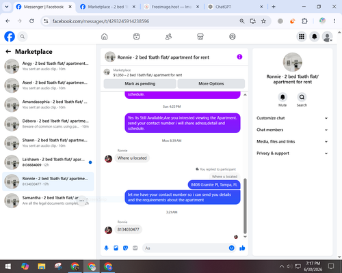Click chat scroll up arrow
342x273 pixels.
coord(245,95)
